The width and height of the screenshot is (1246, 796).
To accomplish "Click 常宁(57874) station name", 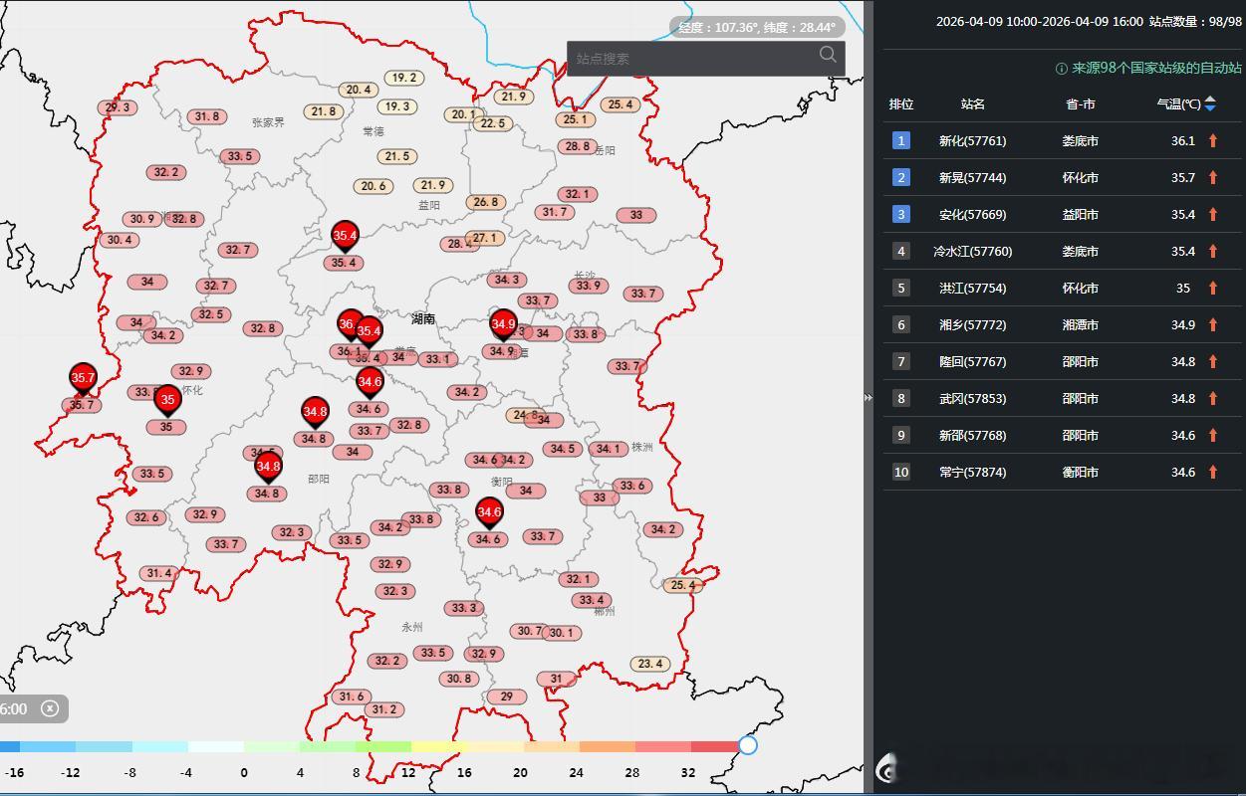I will tap(973, 472).
